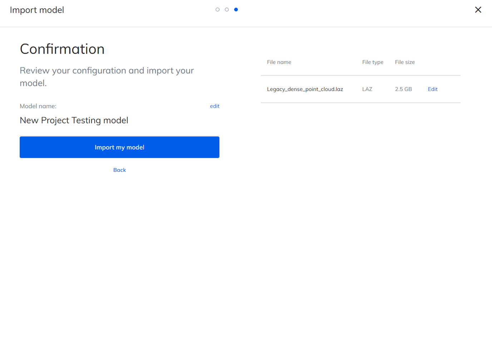
Task: Close the Import model dialog
Action: coord(478,10)
